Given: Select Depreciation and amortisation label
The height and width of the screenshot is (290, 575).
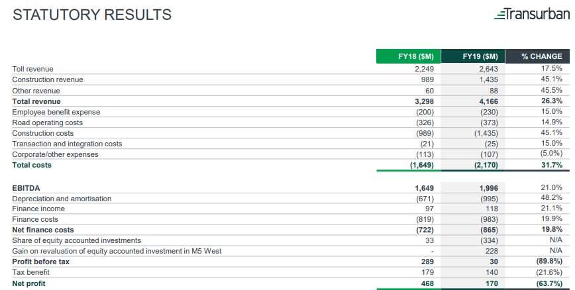Looking at the screenshot, I should 62,199.
